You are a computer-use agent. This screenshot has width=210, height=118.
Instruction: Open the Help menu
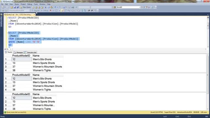tap(49, 4)
